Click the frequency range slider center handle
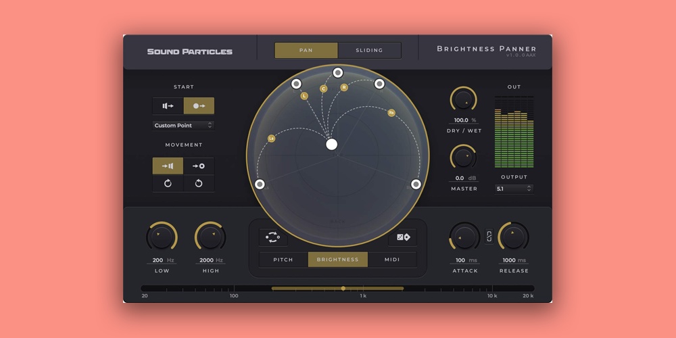 click(343, 289)
